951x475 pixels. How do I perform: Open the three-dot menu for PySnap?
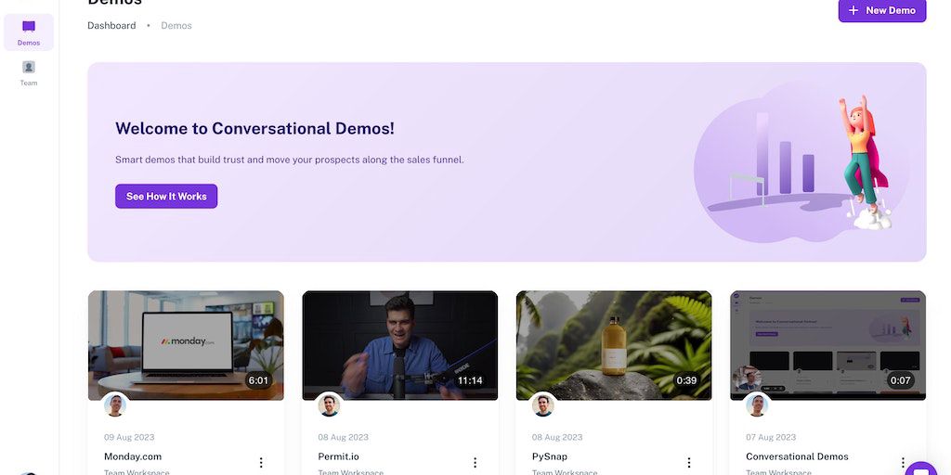tap(689, 463)
